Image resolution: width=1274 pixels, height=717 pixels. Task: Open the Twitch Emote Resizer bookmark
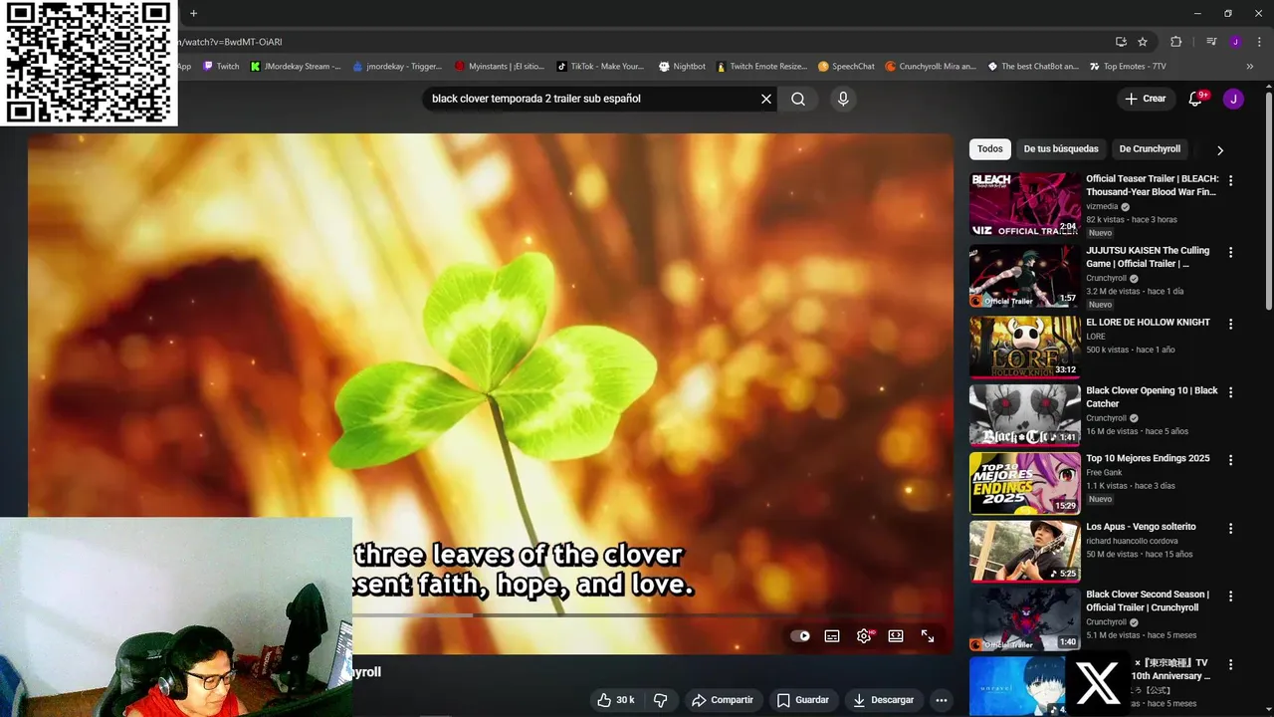tap(761, 67)
